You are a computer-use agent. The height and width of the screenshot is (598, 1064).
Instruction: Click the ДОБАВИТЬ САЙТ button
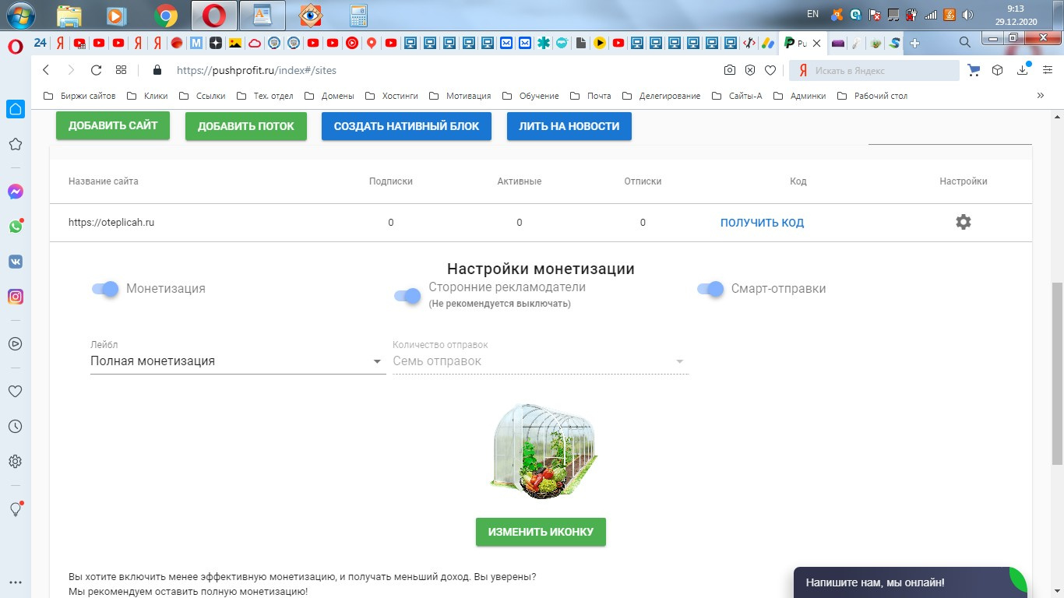point(113,125)
